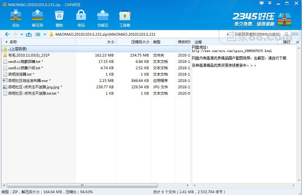Open the title bar main menu dropdown

coord(270,3)
